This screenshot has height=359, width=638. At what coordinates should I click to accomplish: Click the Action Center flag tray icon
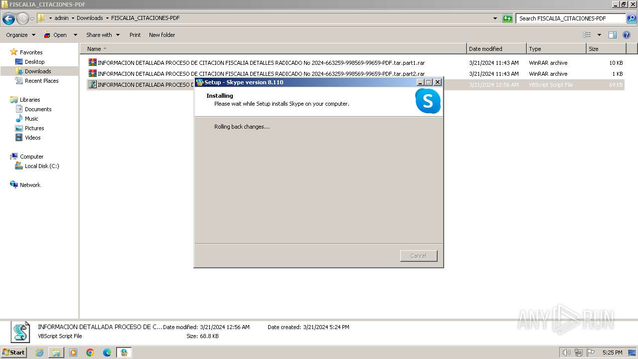591,353
